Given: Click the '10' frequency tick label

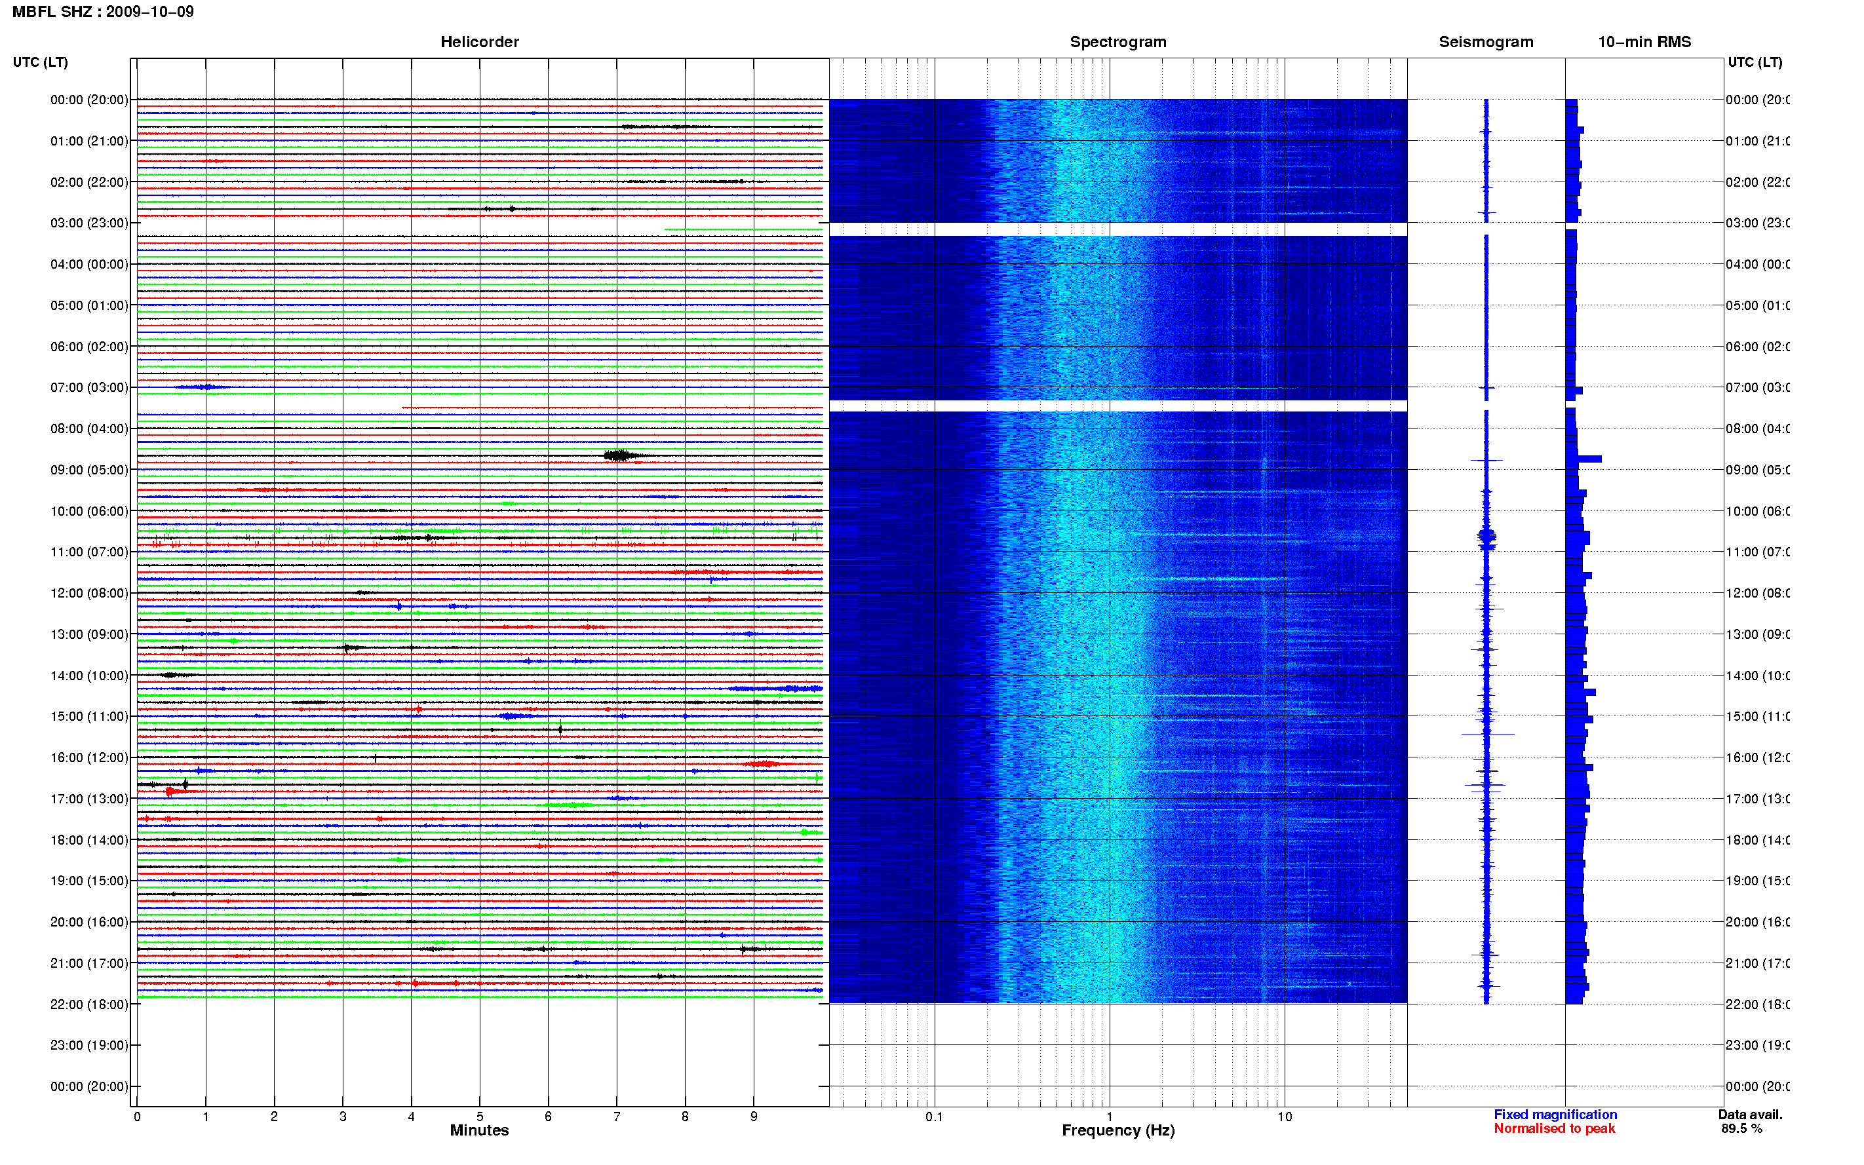Looking at the screenshot, I should (x=1285, y=1117).
